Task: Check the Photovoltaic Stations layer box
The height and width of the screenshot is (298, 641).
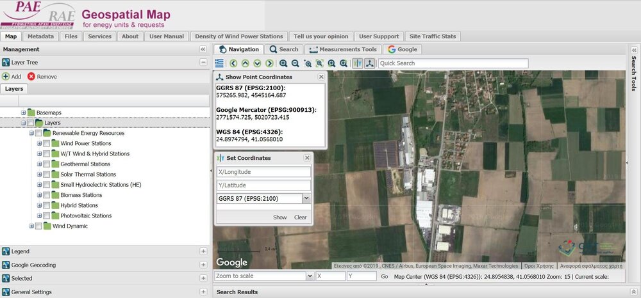Action: pos(46,216)
